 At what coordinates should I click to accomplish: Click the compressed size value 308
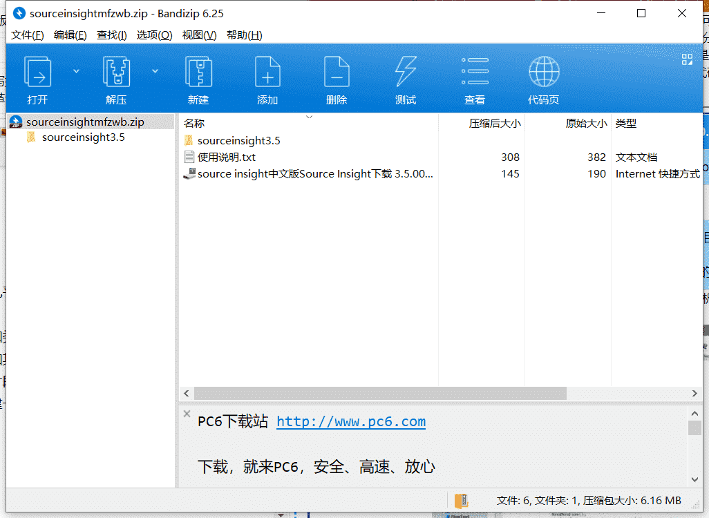(510, 157)
